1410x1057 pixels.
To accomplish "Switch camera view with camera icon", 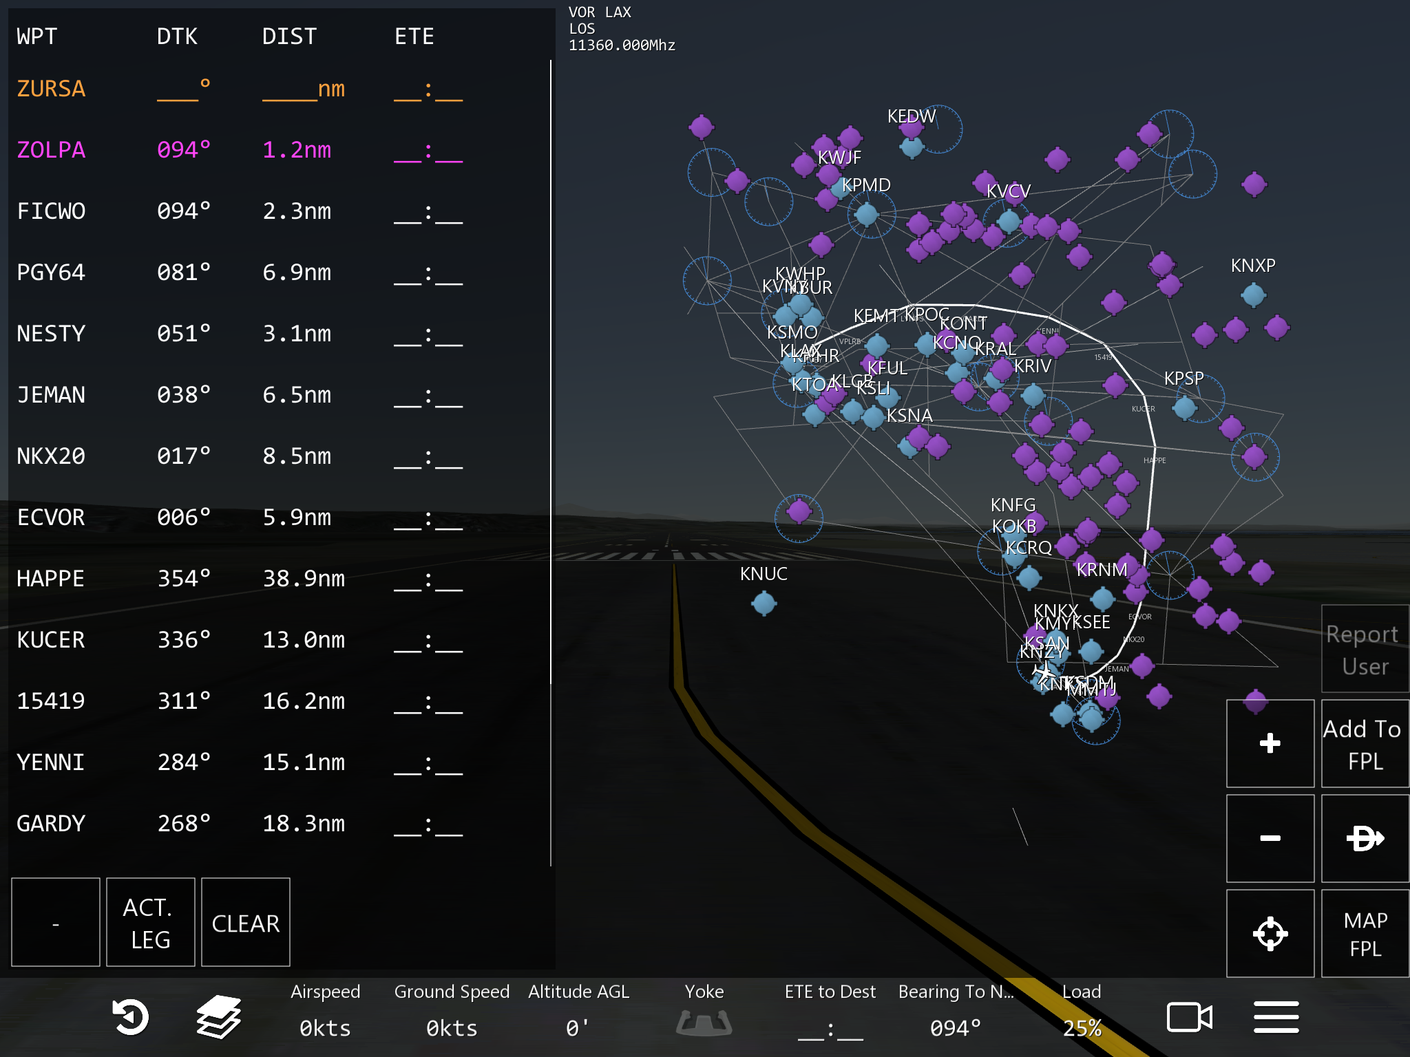I will click(x=1189, y=1017).
